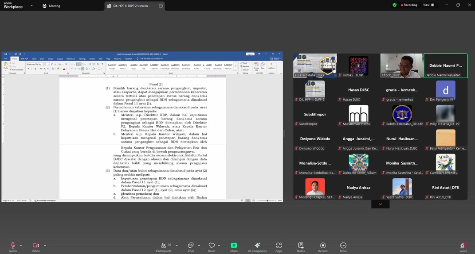
Task: Expand the arrow beside Chat
Action: click(199, 245)
